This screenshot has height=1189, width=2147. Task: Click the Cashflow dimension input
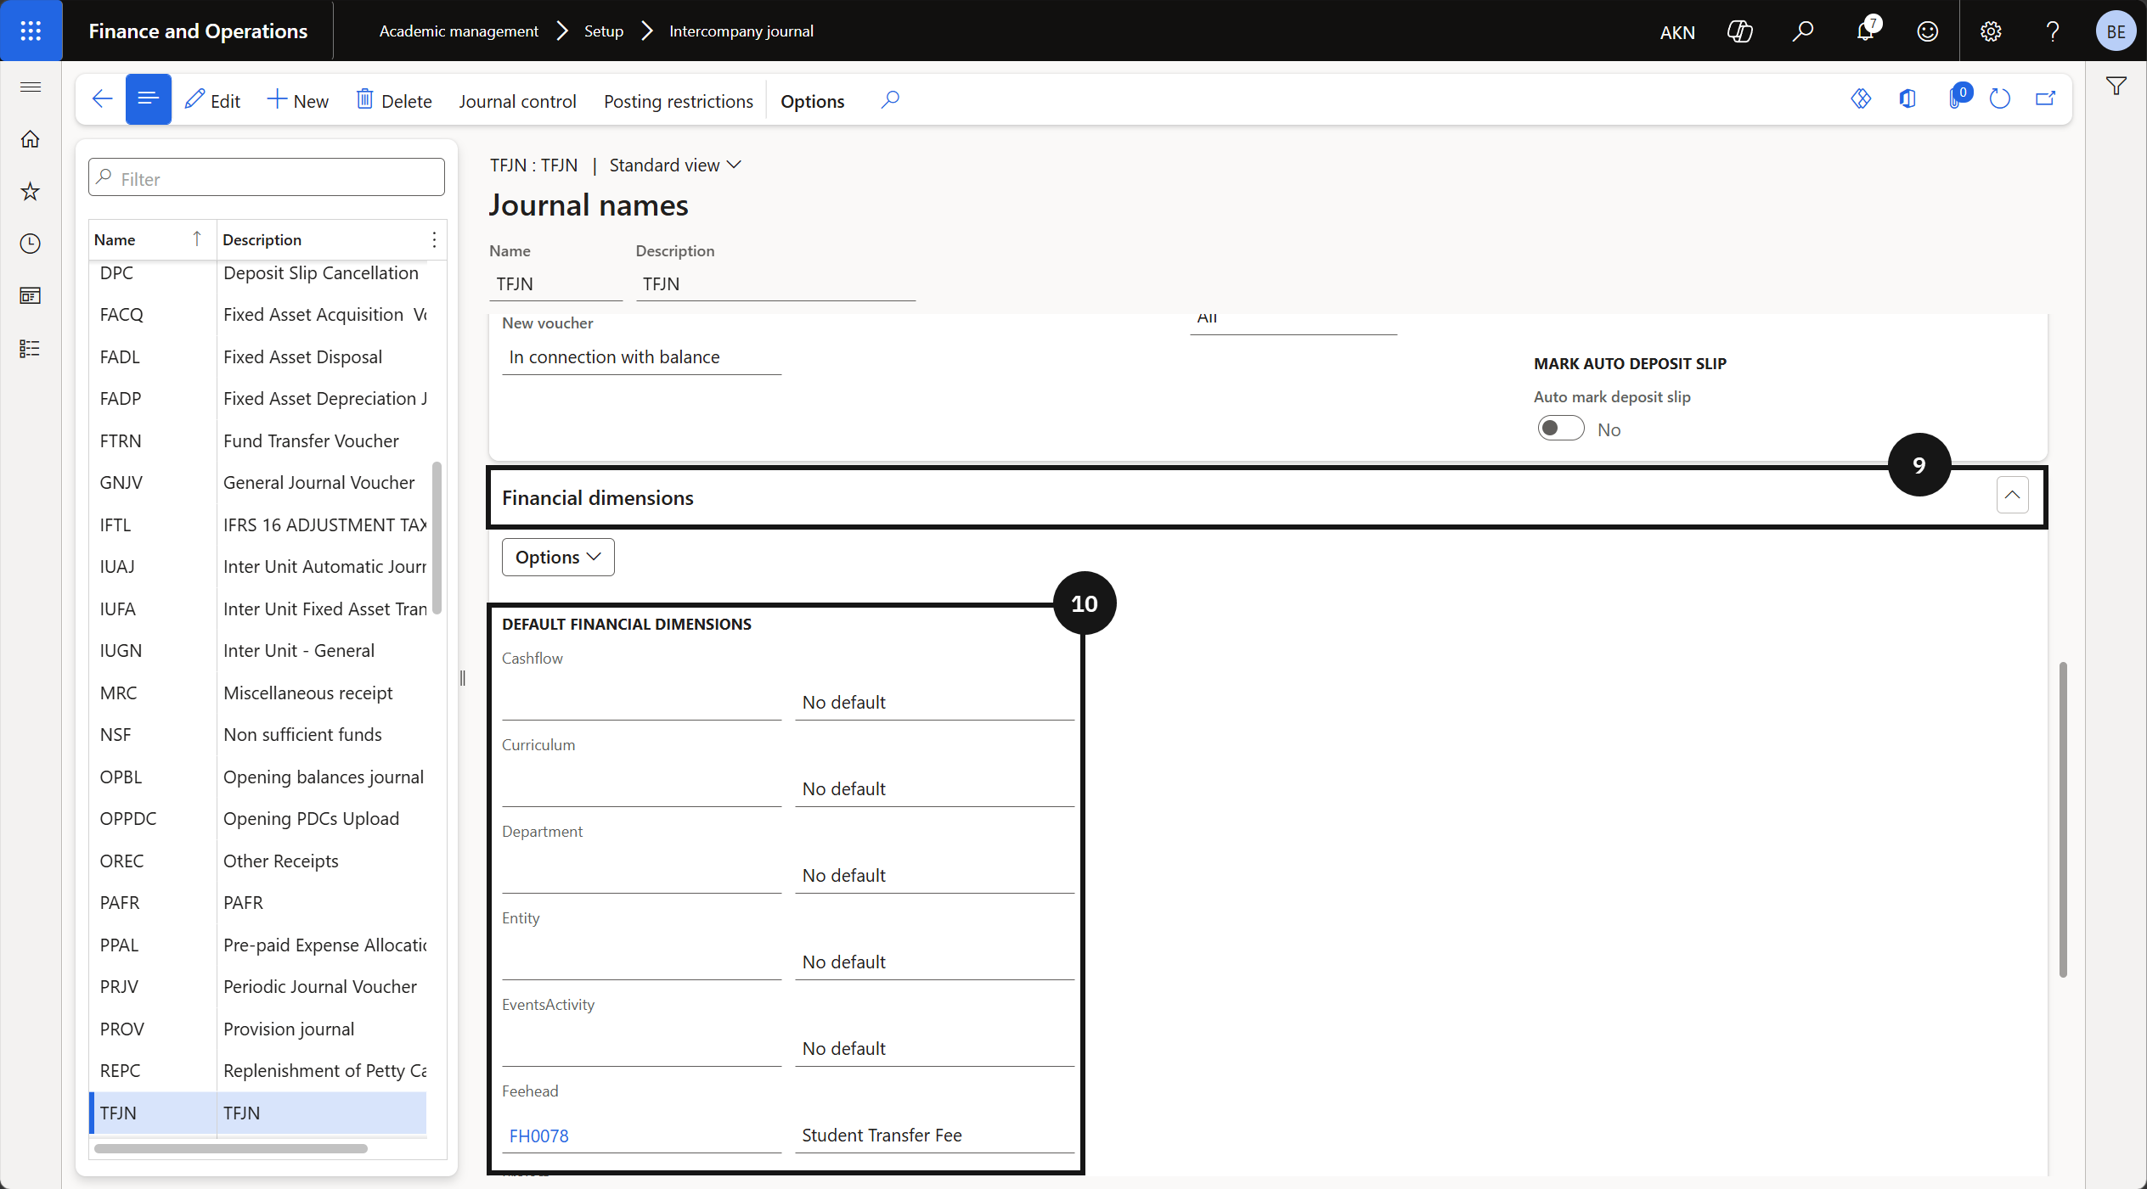641,703
